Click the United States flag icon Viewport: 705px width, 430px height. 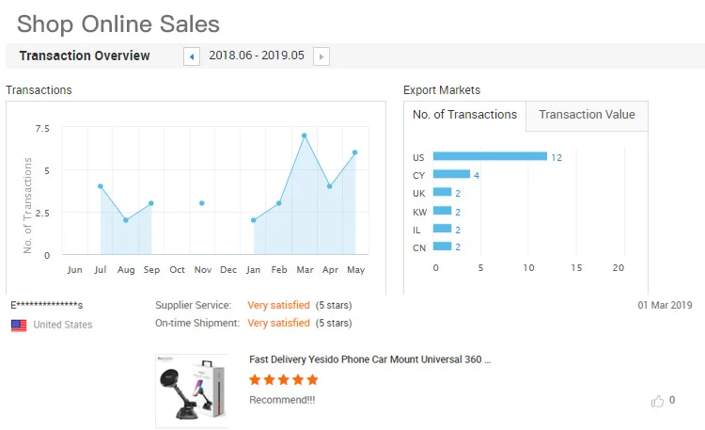click(19, 326)
